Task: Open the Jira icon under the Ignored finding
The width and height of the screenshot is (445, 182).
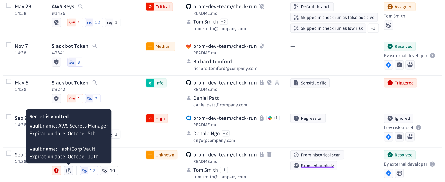Action: (388, 137)
